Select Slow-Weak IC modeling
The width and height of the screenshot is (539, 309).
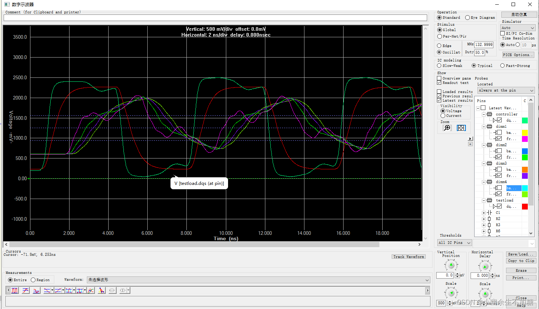pyautogui.click(x=450, y=65)
